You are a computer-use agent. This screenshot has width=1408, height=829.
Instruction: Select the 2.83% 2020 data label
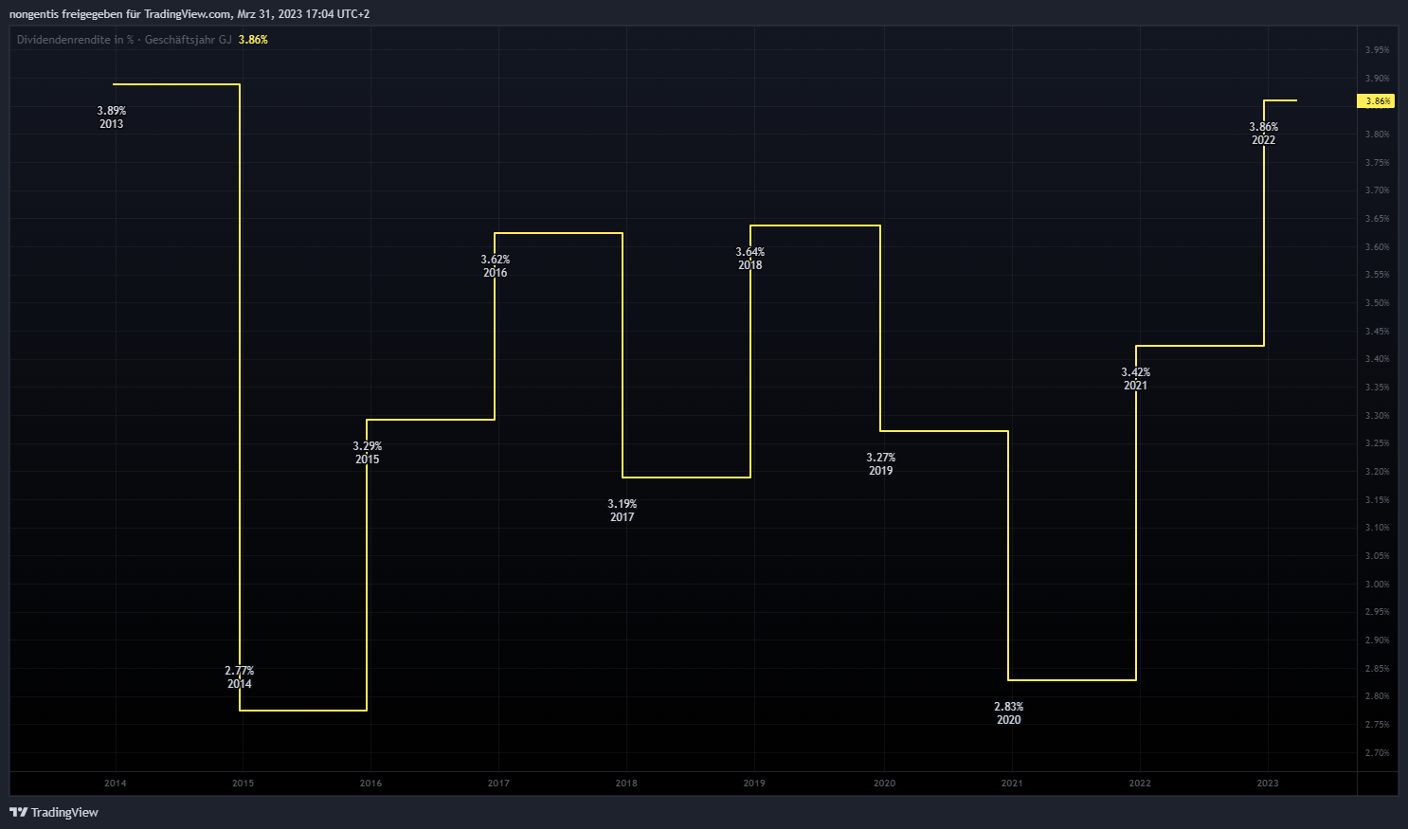coord(1009,713)
